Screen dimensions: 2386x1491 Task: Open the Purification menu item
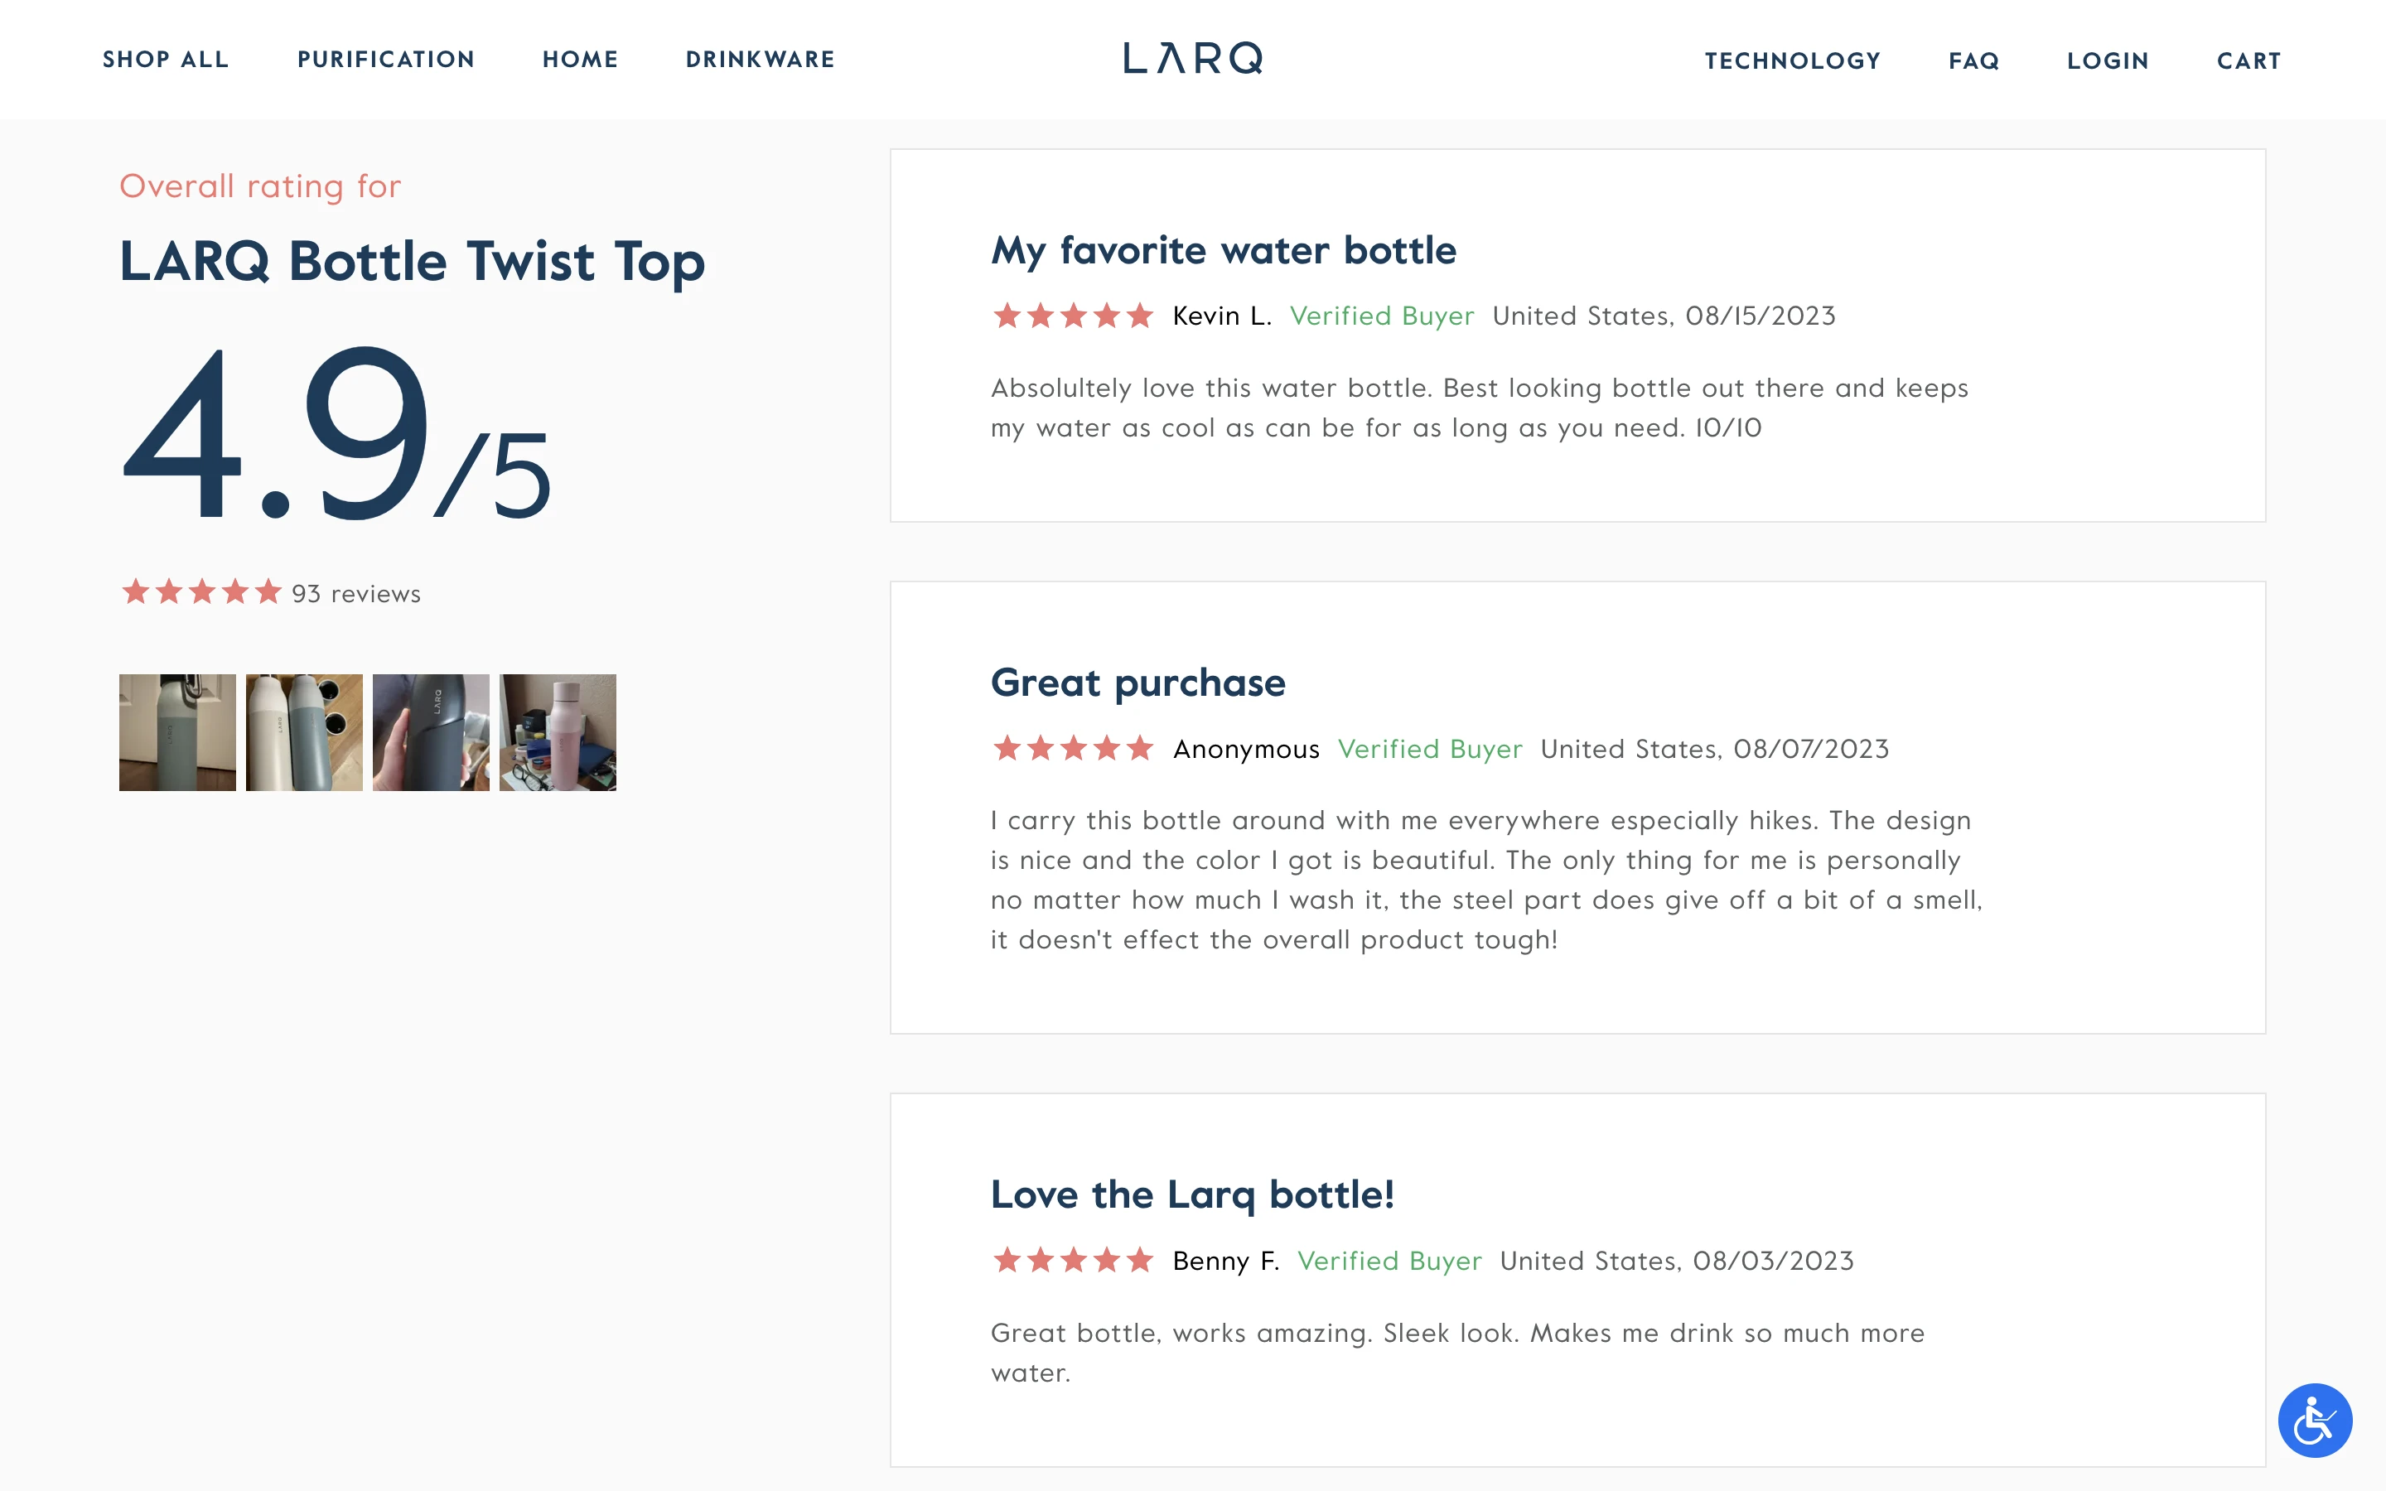pos(385,60)
